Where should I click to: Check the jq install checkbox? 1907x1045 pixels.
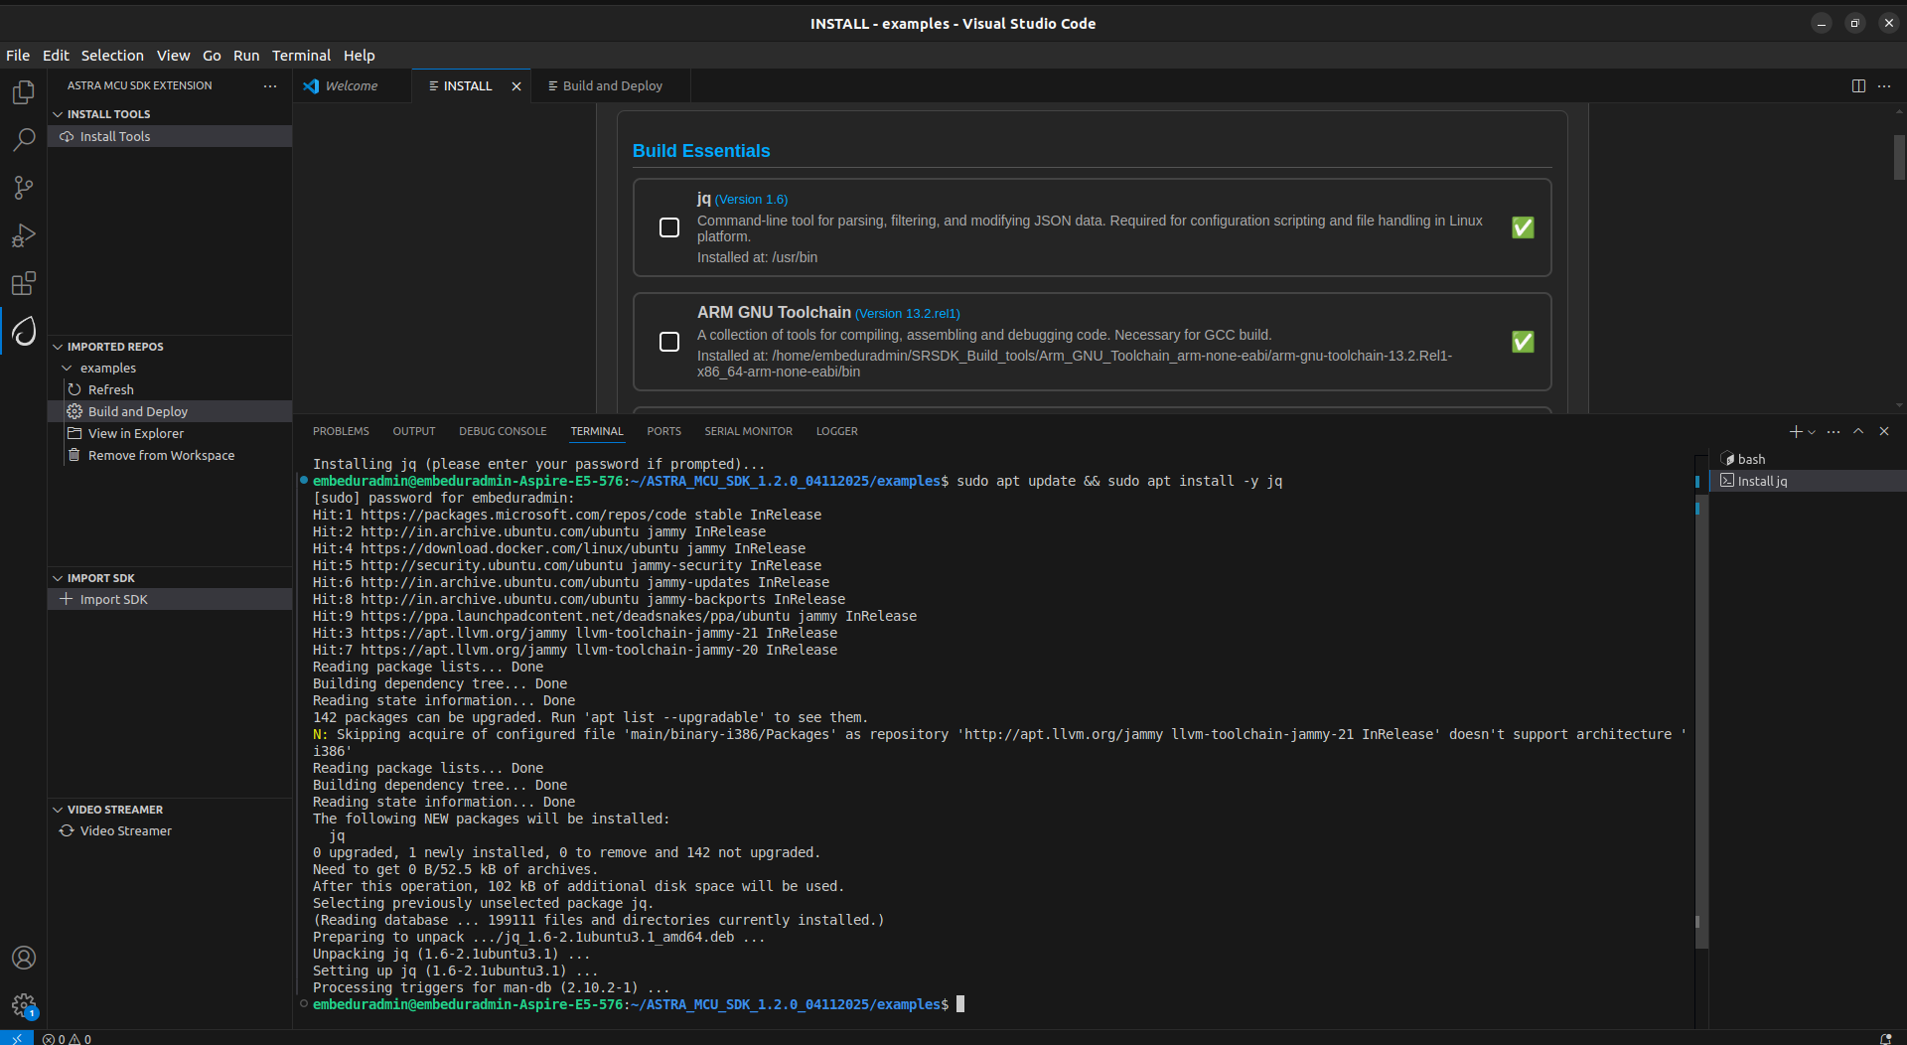pos(668,227)
